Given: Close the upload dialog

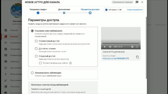Looking at the screenshot, I should 142,2.
